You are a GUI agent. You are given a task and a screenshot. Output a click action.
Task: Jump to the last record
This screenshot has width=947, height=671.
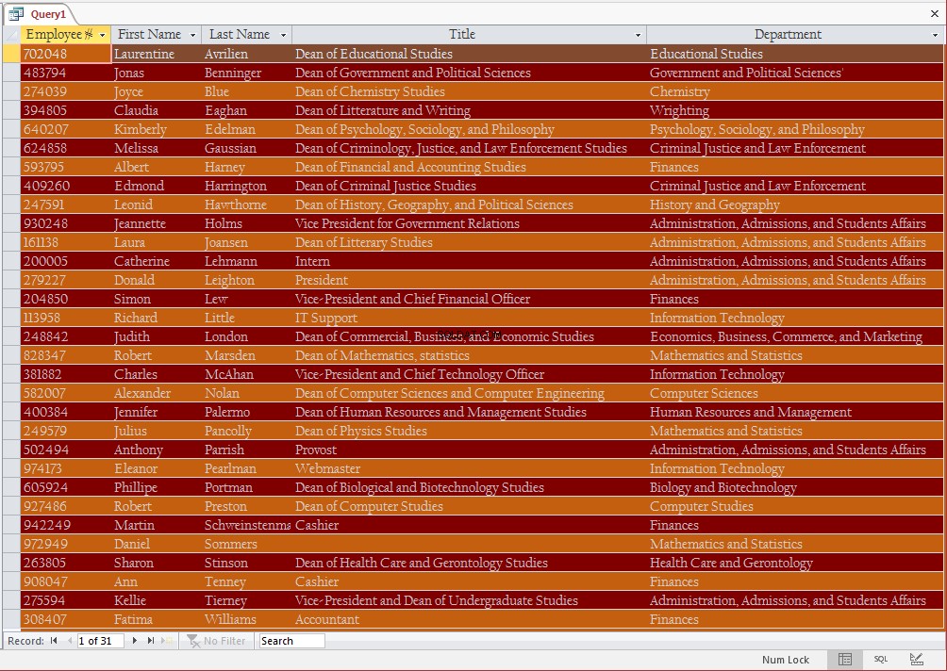pyautogui.click(x=150, y=640)
